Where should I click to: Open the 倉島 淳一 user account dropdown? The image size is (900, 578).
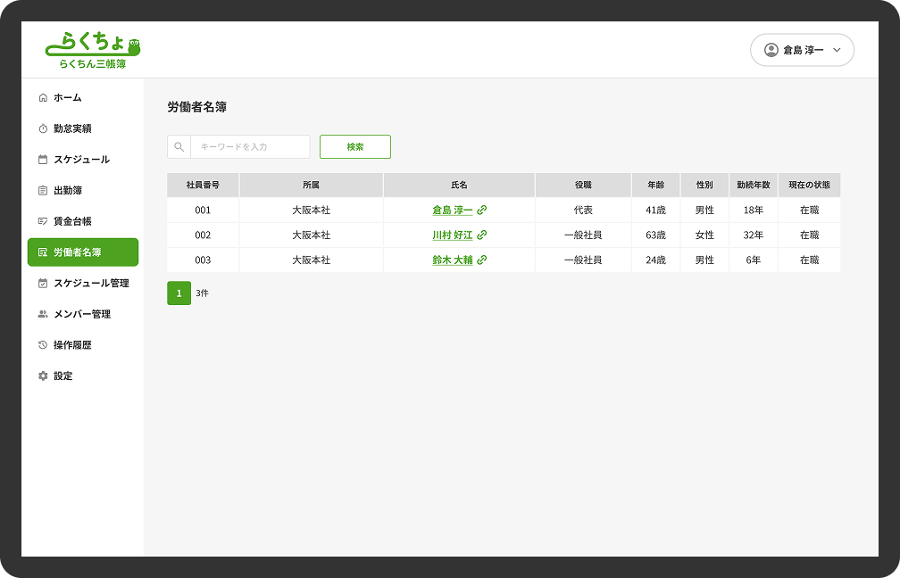(802, 50)
